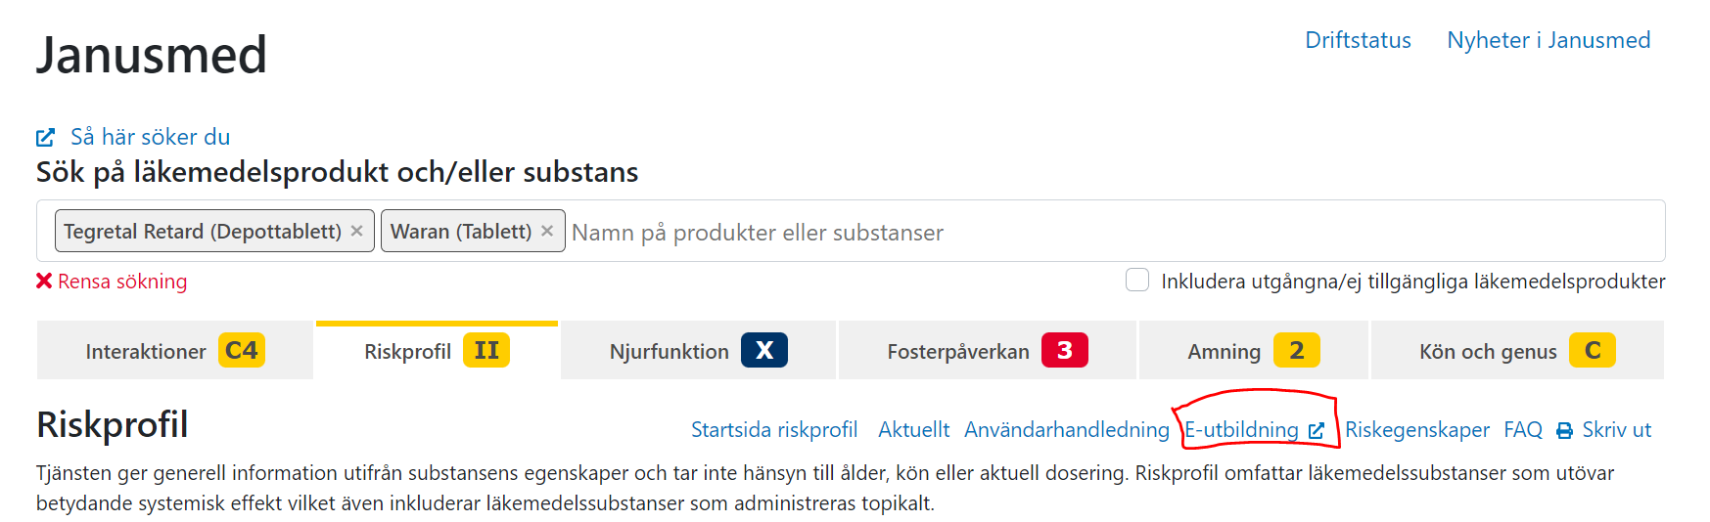Click the external-link icon after E-utbildning
The width and height of the screenshot is (1710, 522).
1316,430
